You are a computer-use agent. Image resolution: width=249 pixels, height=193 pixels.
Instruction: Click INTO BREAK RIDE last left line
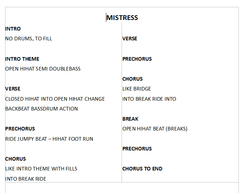pyautogui.click(x=25, y=179)
